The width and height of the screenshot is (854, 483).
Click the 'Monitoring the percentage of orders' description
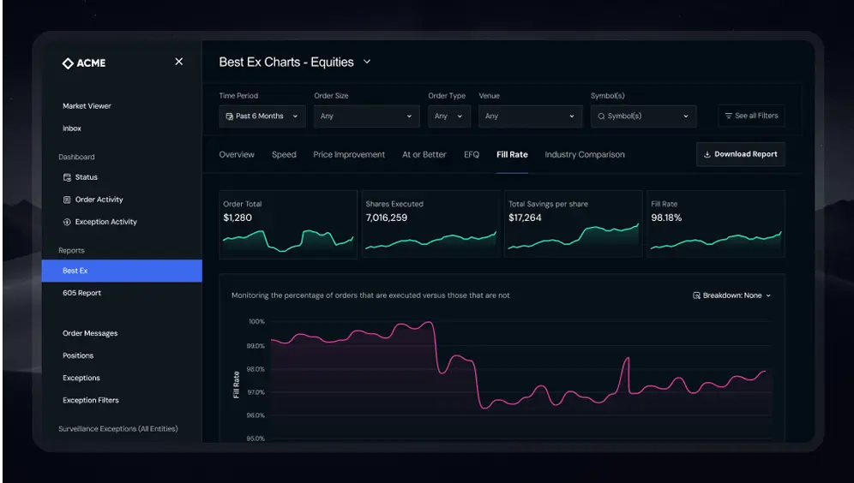pos(370,295)
